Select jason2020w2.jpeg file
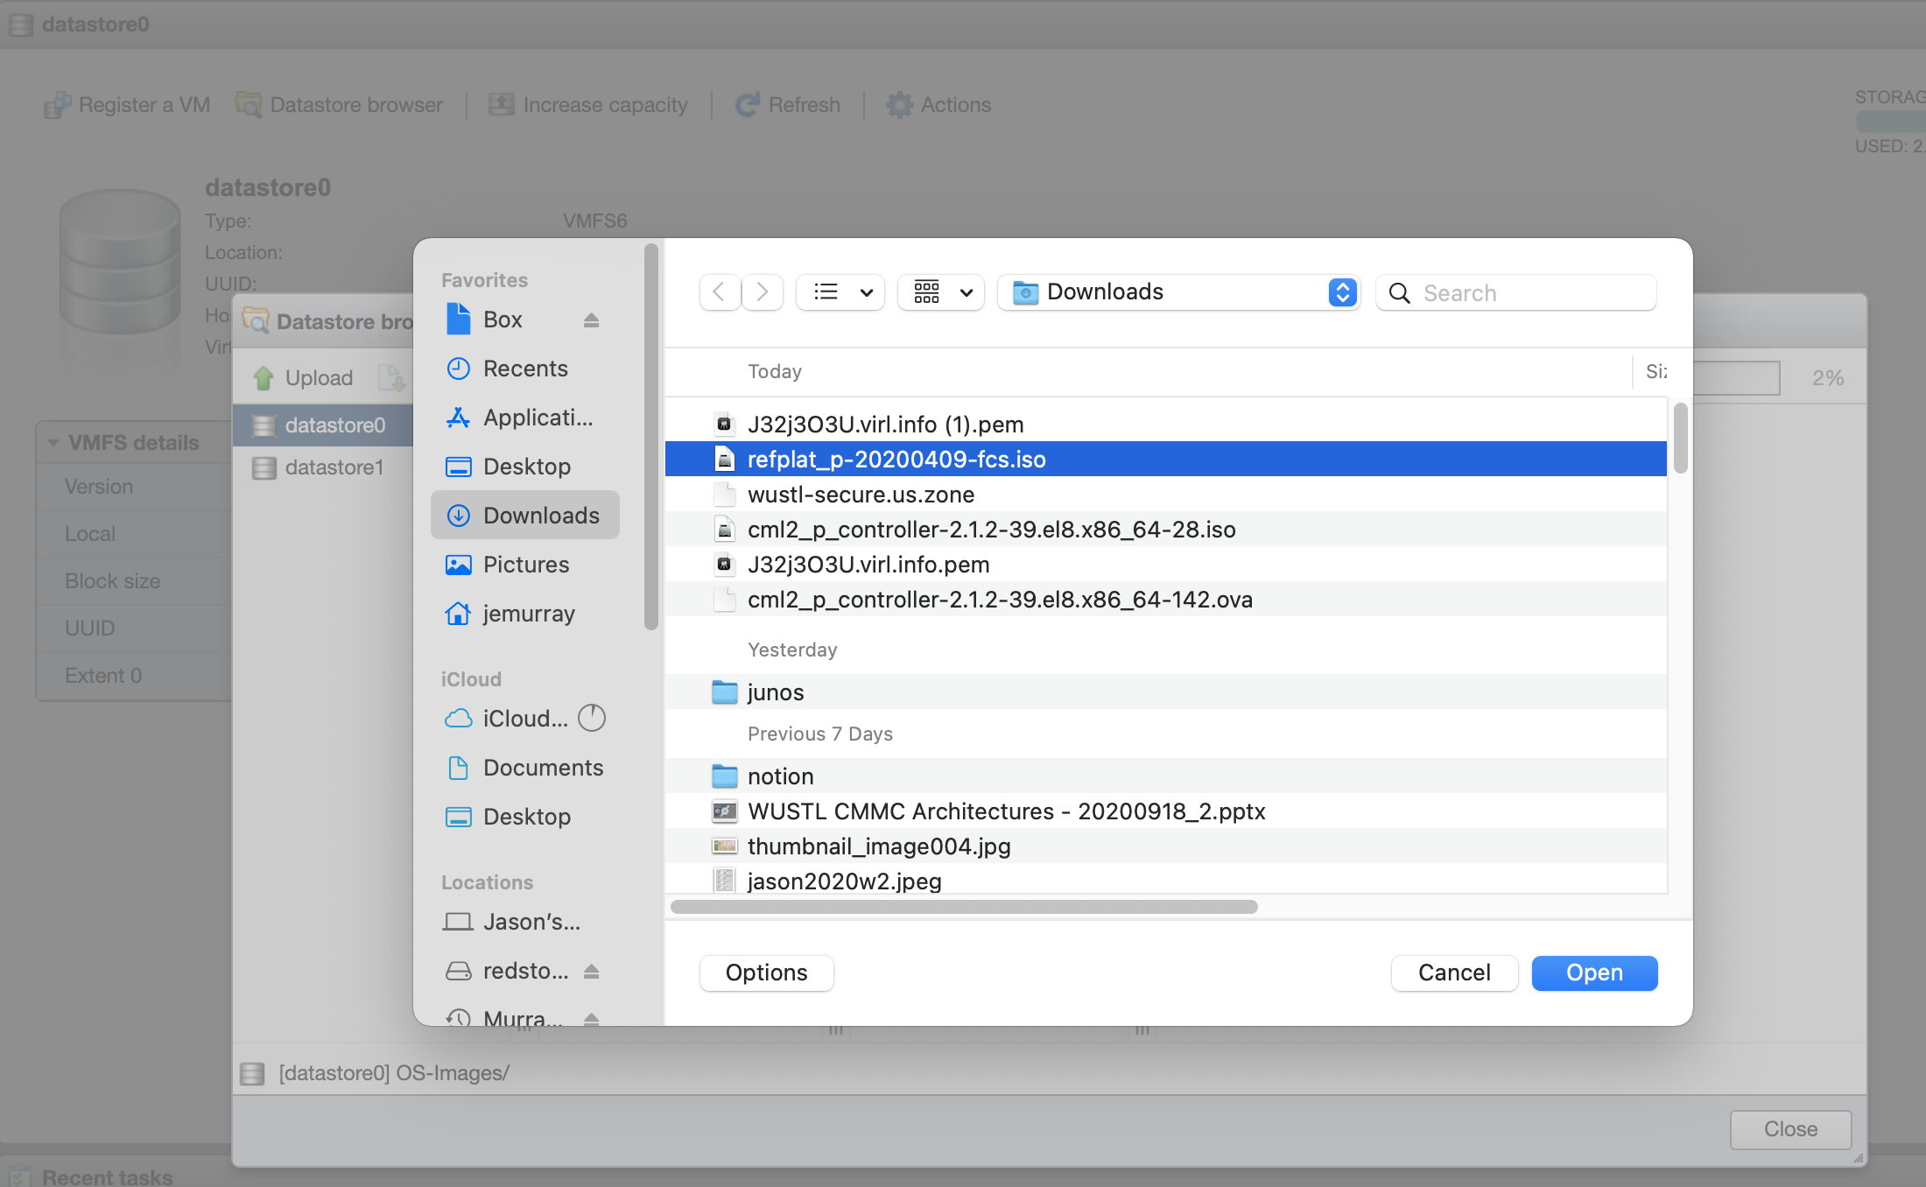The height and width of the screenshot is (1187, 1926). click(1166, 880)
